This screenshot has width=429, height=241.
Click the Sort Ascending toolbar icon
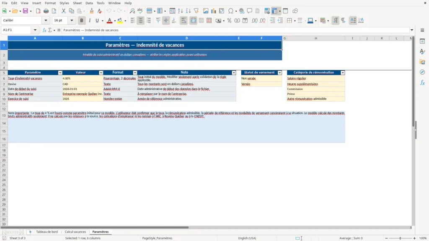click(x=180, y=11)
